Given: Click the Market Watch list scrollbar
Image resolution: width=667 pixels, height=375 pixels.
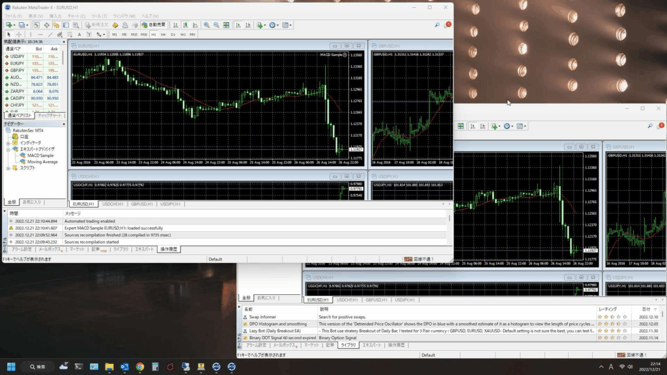Looking at the screenshot, I should pos(63,59).
